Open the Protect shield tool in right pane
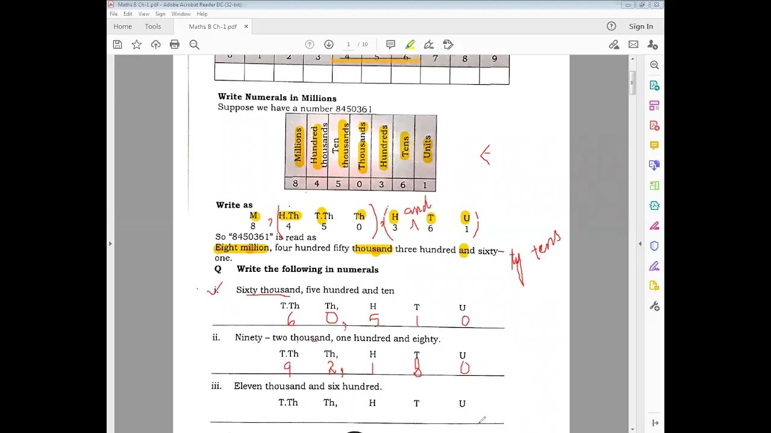Image resolution: width=771 pixels, height=433 pixels. (655, 246)
